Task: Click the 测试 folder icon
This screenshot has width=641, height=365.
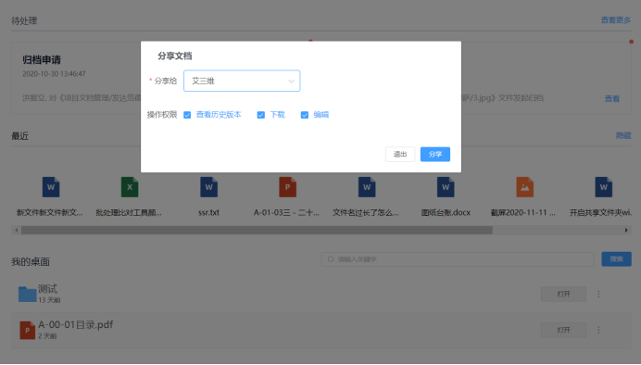Action: [28, 294]
